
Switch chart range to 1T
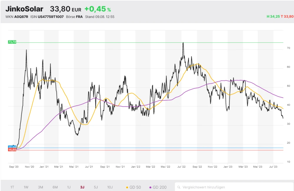pyautogui.click(x=12, y=187)
